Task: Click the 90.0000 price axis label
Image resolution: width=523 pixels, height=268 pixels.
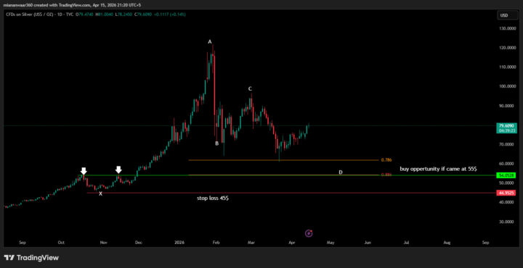Action: pos(508,106)
